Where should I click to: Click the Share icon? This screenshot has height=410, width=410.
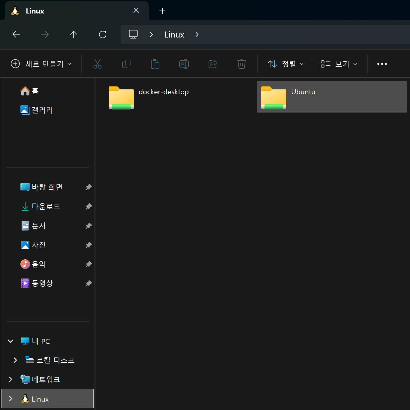click(x=213, y=64)
